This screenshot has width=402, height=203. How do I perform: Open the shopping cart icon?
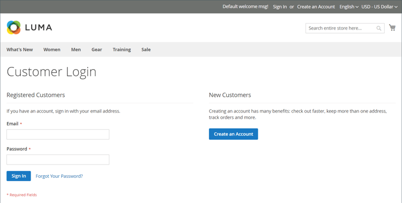tap(392, 27)
